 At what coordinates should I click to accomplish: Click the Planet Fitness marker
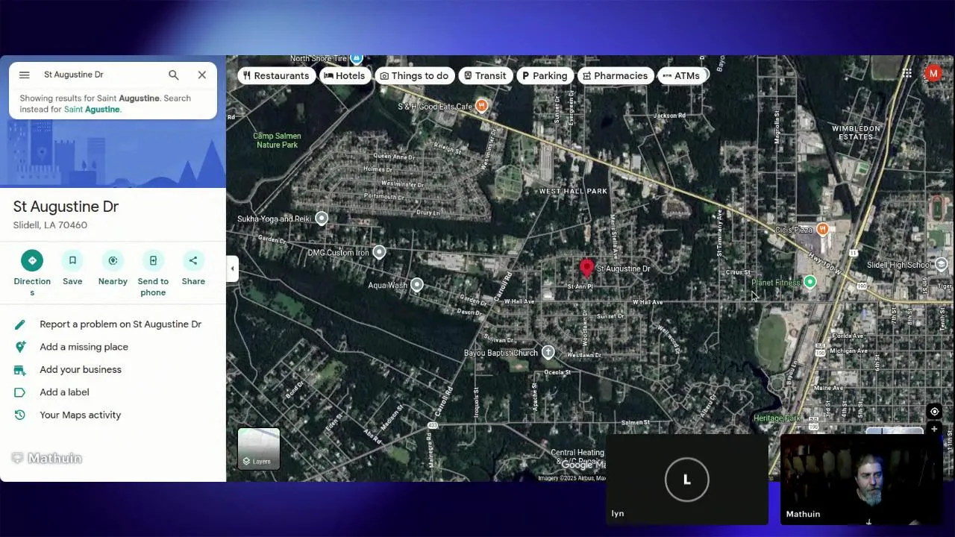tap(810, 282)
